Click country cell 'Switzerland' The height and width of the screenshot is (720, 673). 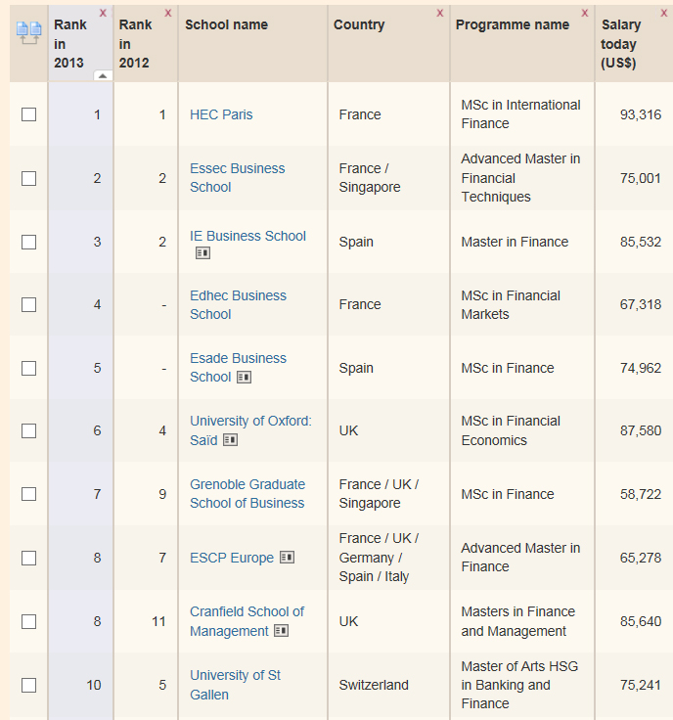coord(374,685)
